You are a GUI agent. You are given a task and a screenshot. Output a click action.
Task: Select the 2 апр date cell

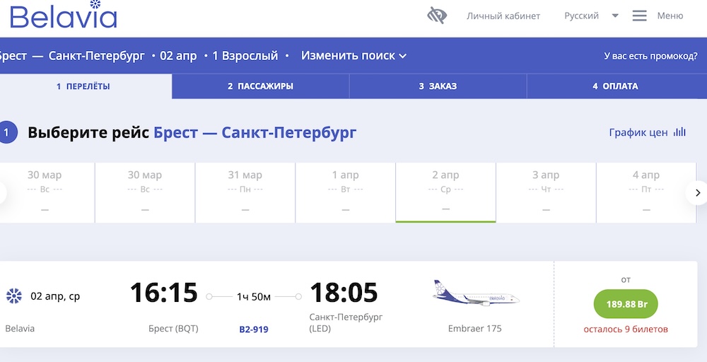point(445,192)
